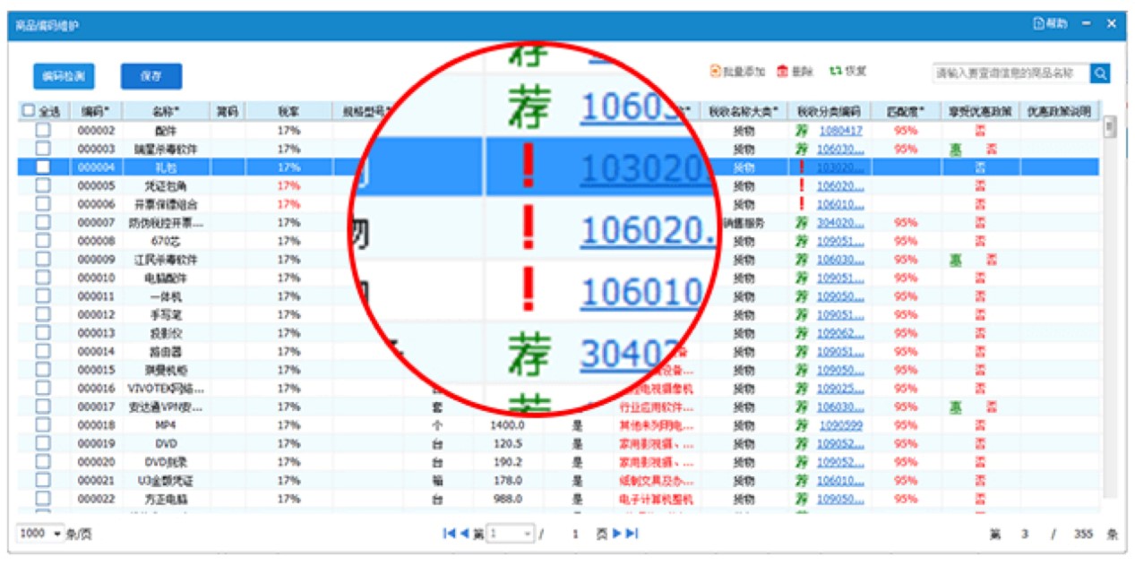The width and height of the screenshot is (1135, 565).
Task: Click red exclamation icon in row 000005
Action: click(x=802, y=185)
